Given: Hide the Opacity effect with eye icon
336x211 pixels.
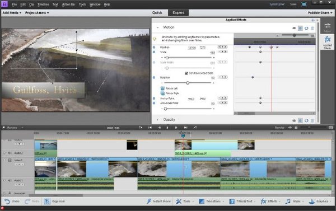Looking at the screenshot, I should [x=294, y=120].
